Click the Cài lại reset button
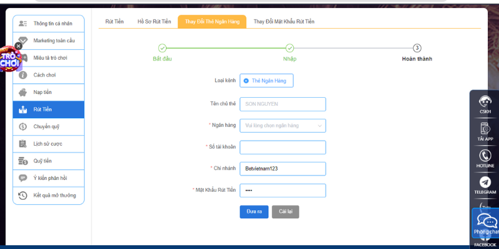This screenshot has height=249, width=499. [286, 212]
